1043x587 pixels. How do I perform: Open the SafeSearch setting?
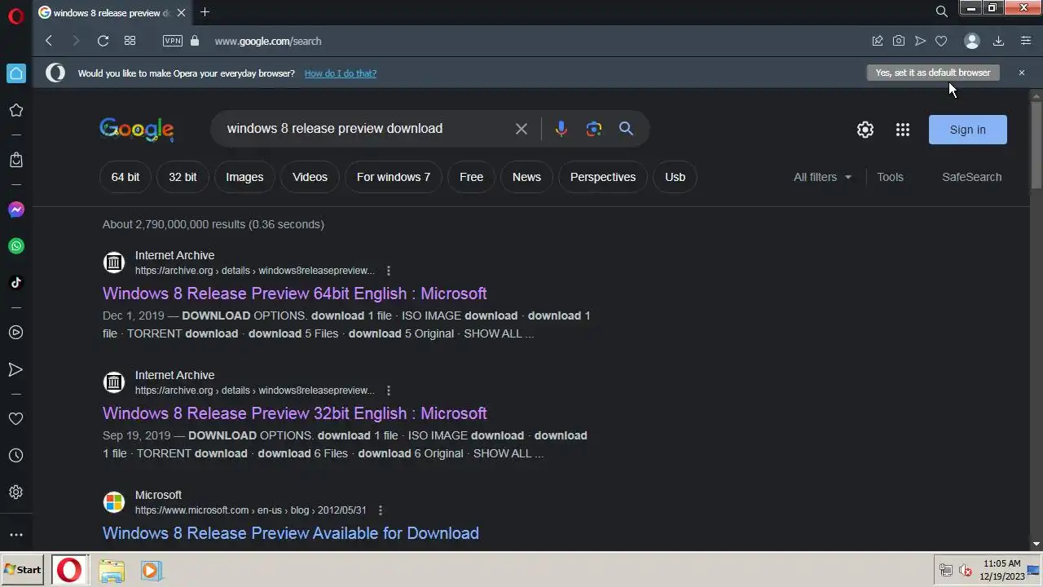[x=971, y=177]
